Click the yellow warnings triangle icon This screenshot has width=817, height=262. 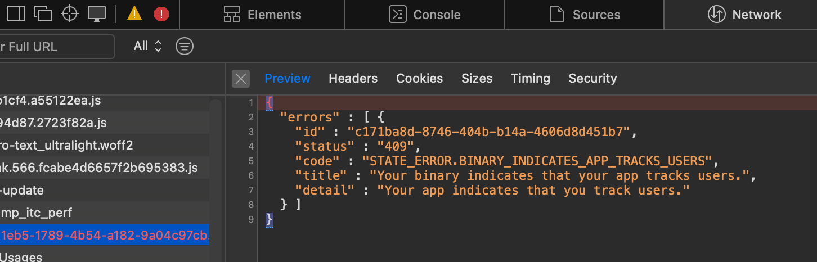pos(134,13)
